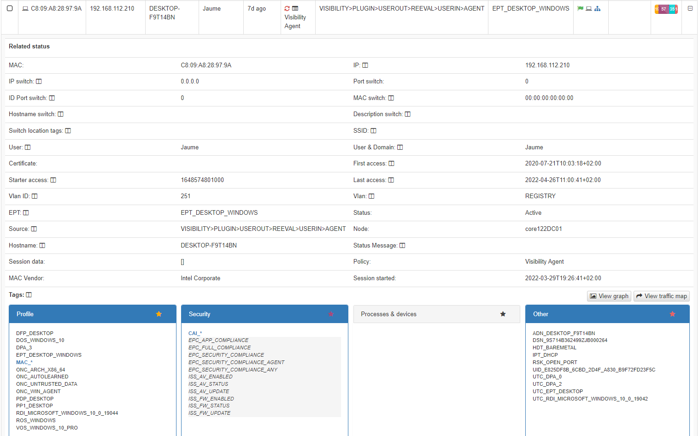
Task: Collapse the device details with minus icon
Action: coord(690,8)
